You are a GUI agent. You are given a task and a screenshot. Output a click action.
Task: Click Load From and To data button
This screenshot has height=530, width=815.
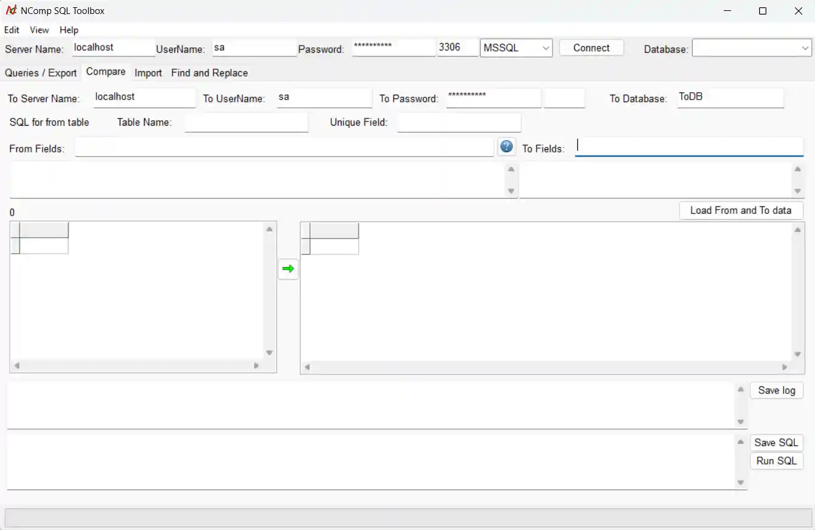(740, 211)
